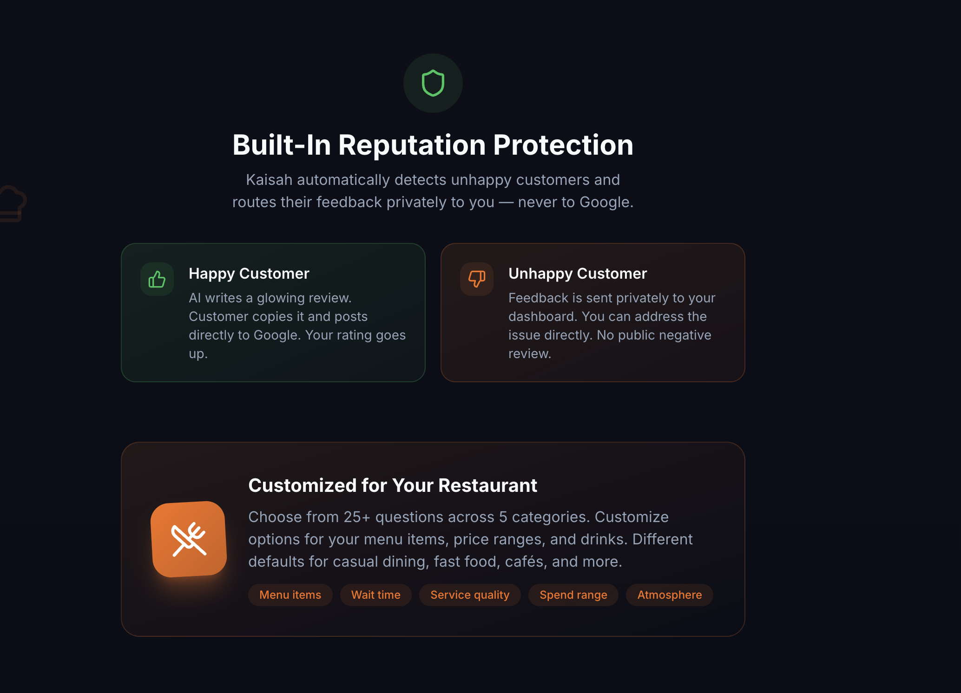This screenshot has height=693, width=961.
Task: Click the green shield reputation protection icon
Action: click(x=433, y=83)
